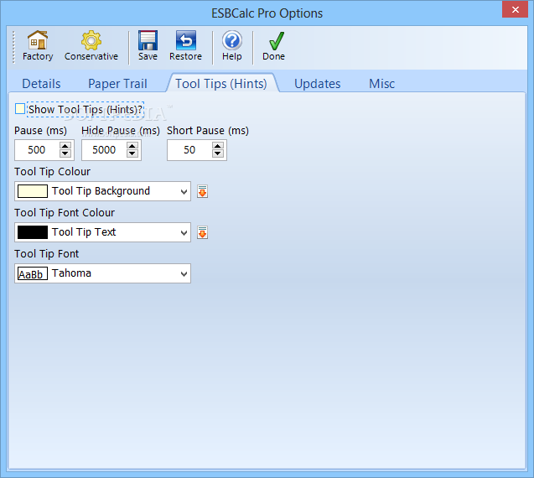Open the Updates tab
Screen dimensions: 534x478
(317, 84)
